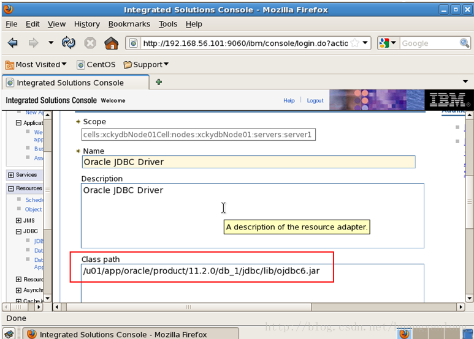Click the Logout link

tap(315, 100)
